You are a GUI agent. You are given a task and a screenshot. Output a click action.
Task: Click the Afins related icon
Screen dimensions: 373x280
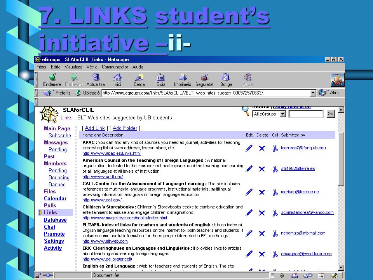coord(322,93)
